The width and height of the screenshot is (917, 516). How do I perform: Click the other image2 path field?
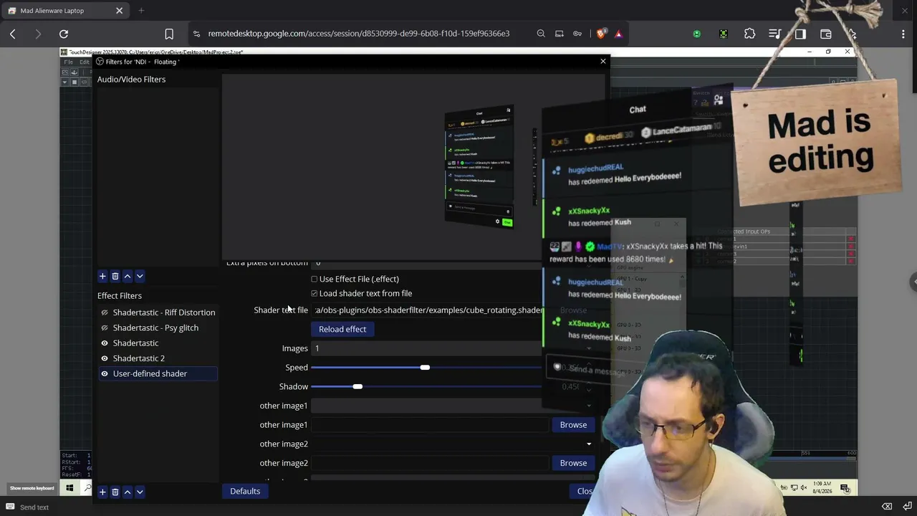coord(430,463)
